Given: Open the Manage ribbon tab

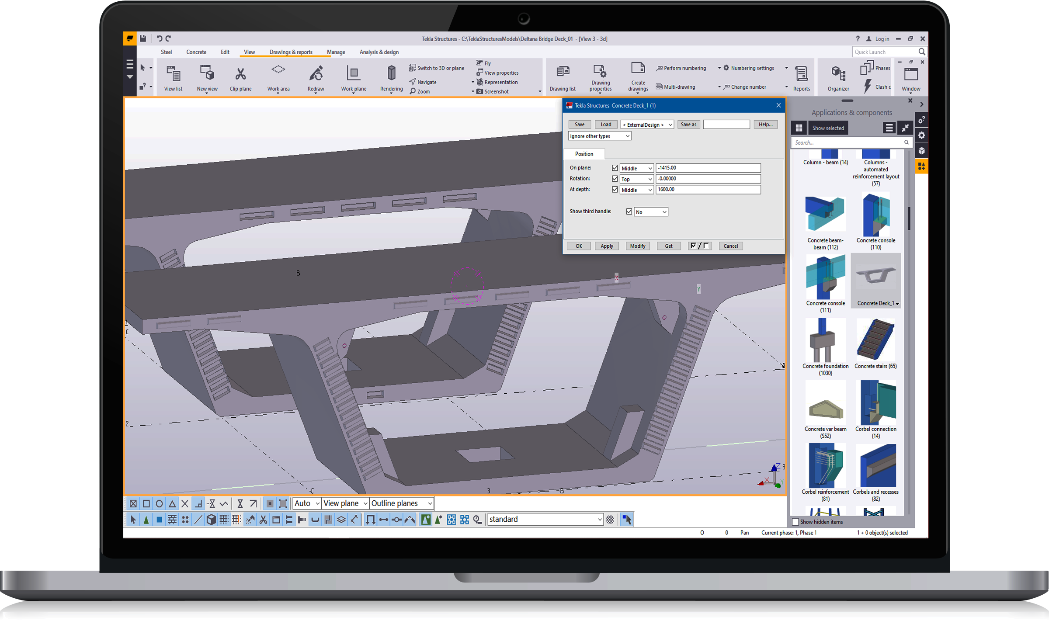Looking at the screenshot, I should click(336, 52).
